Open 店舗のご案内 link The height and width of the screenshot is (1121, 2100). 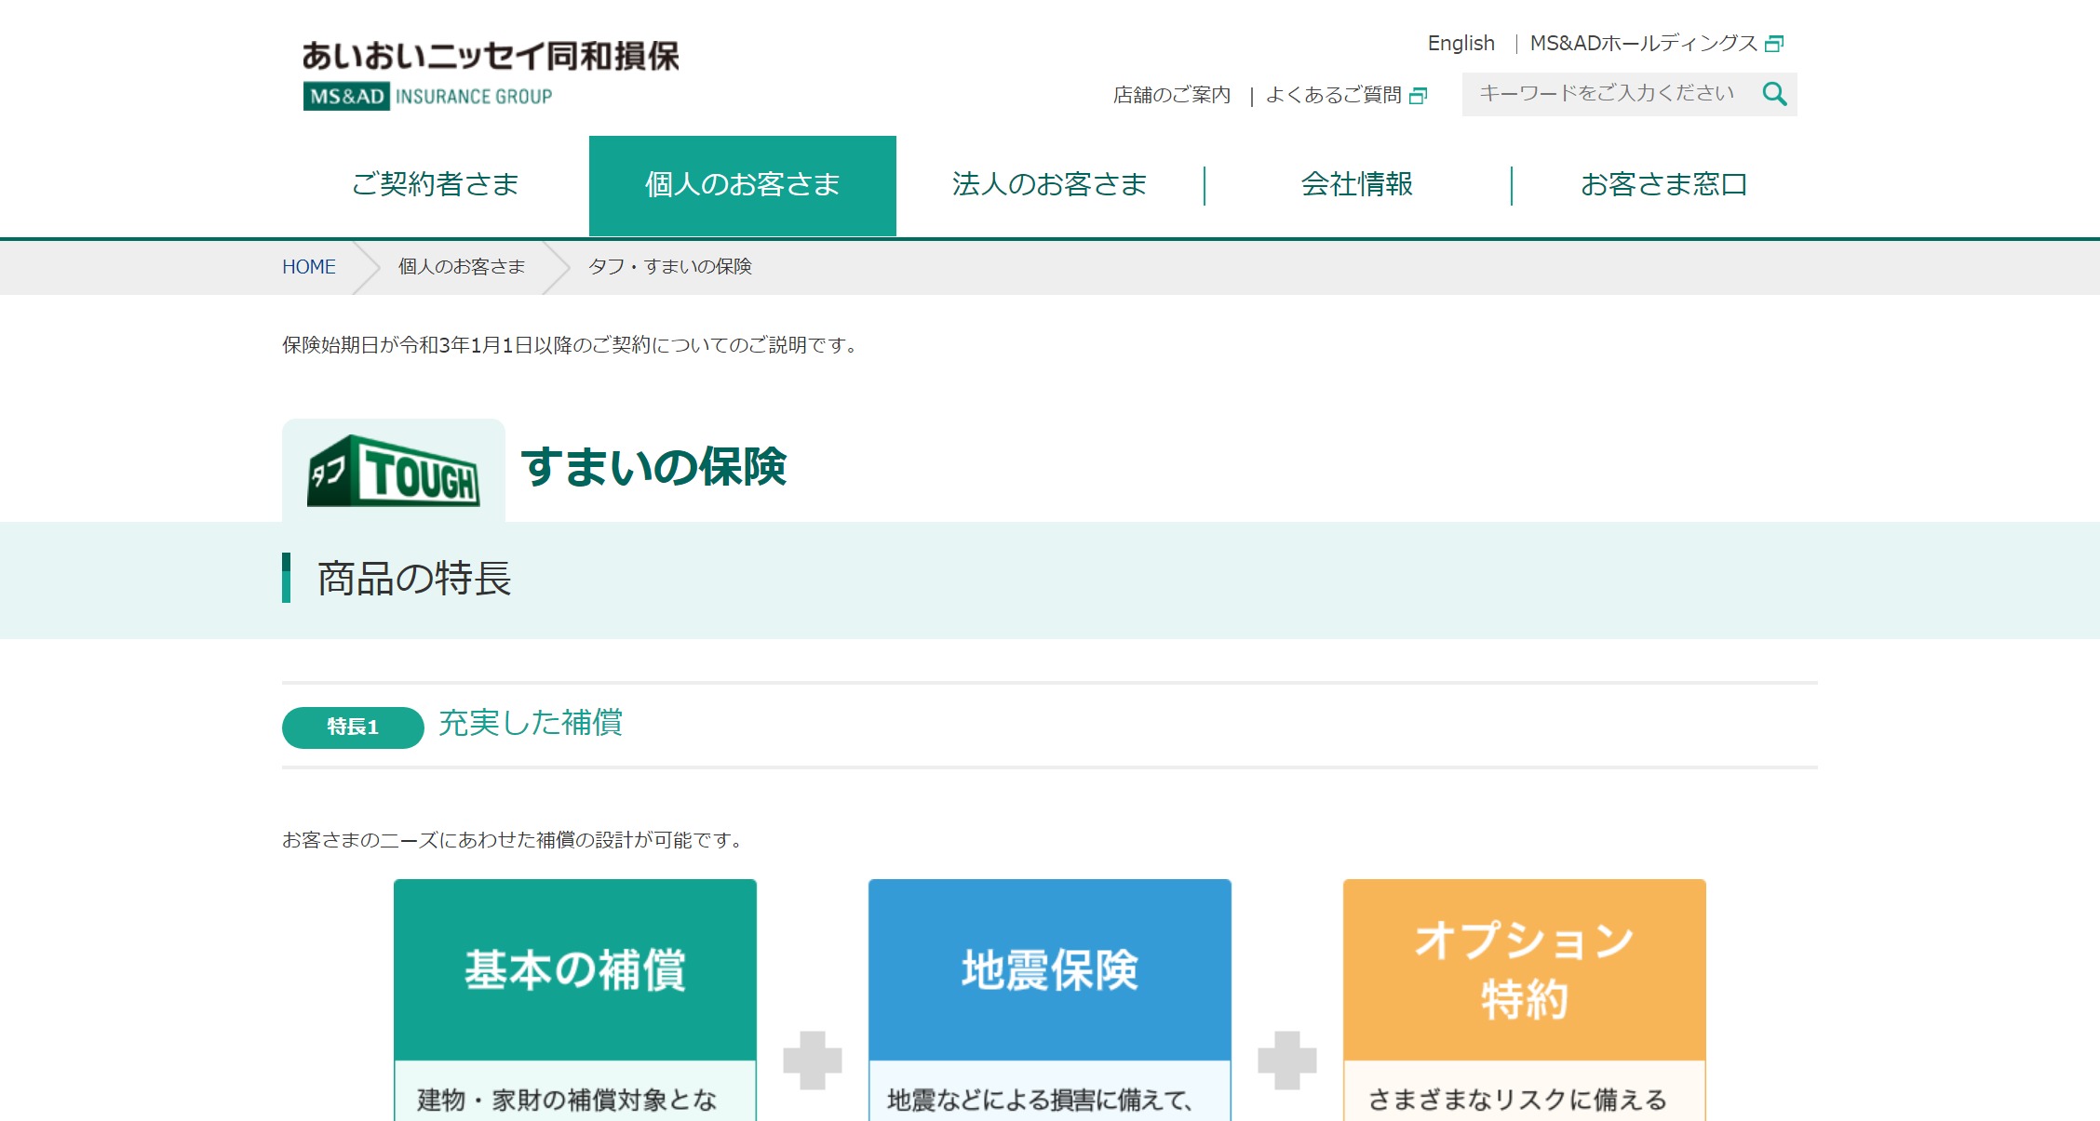coord(1172,95)
